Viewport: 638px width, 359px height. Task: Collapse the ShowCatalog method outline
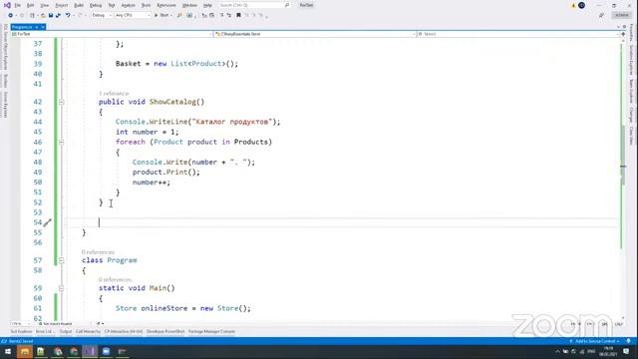62,102
